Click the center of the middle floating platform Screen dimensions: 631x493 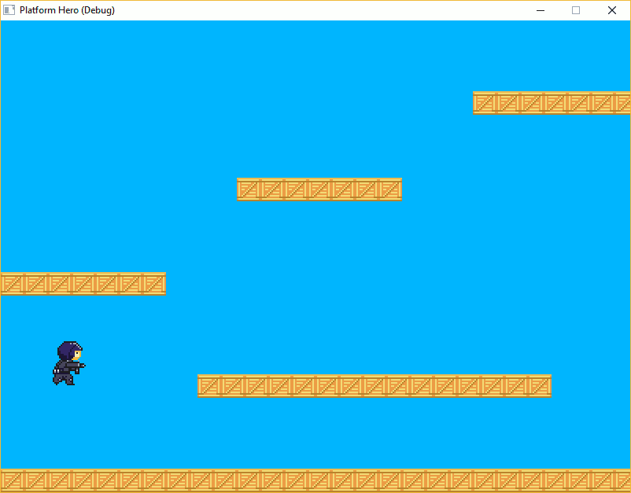[x=319, y=189]
